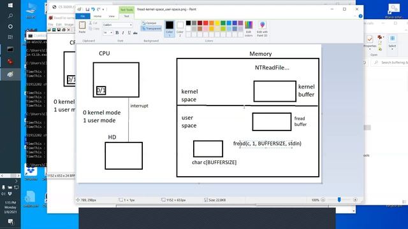Switch to the View ribbon tab
The image size is (408, 229).
[112, 17]
